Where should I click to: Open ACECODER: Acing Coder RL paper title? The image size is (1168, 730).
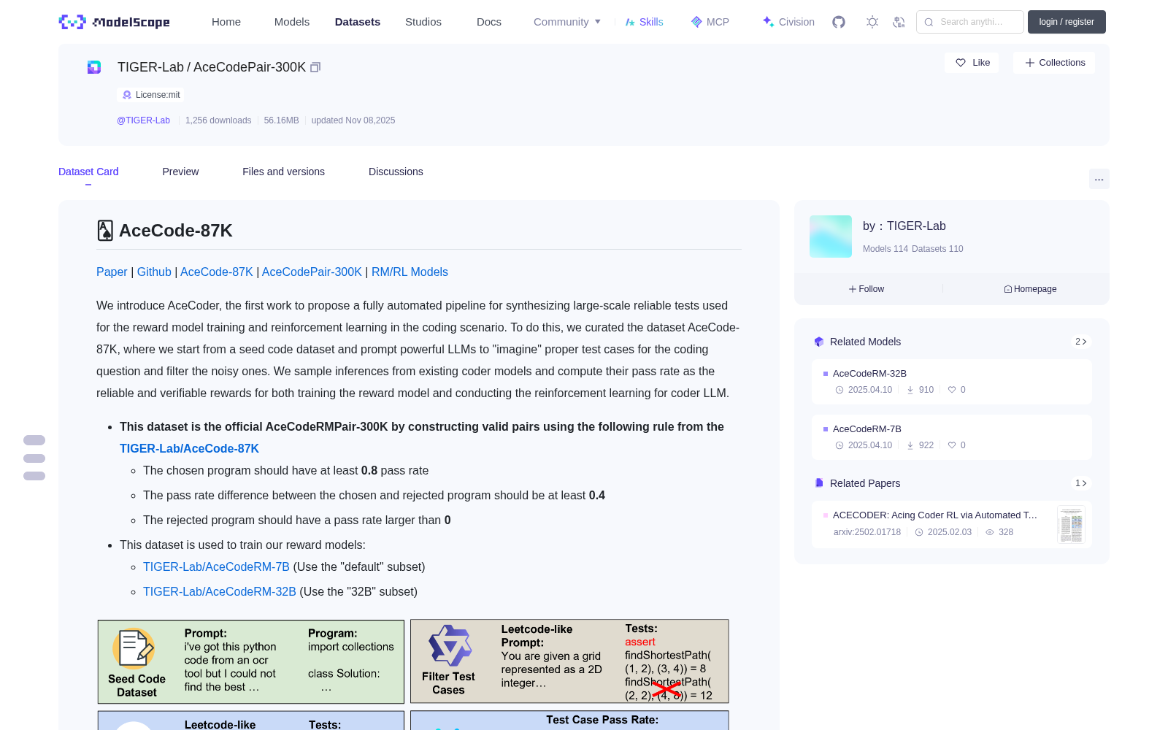pyautogui.click(x=935, y=515)
